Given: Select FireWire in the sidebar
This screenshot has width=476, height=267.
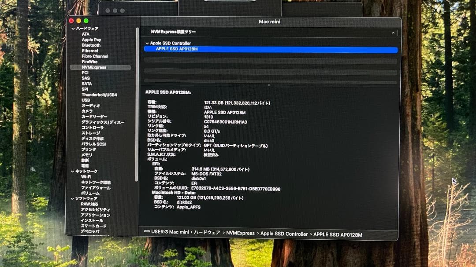Looking at the screenshot, I should [89, 62].
